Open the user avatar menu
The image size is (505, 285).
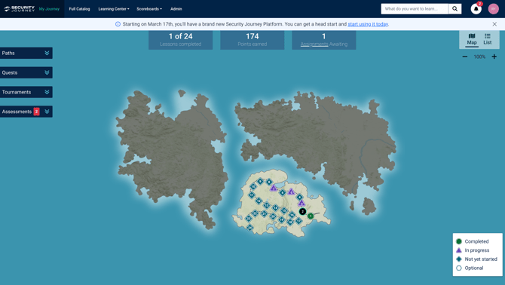click(494, 9)
